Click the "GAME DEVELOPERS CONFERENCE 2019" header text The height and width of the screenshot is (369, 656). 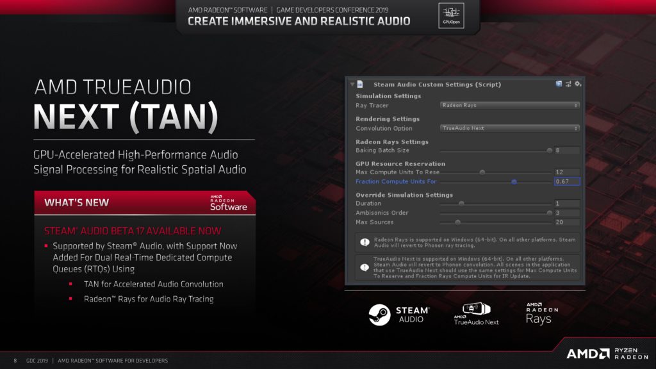(332, 10)
